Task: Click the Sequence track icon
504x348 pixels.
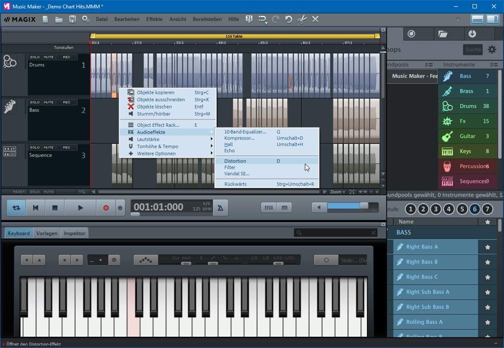Action: tap(10, 151)
